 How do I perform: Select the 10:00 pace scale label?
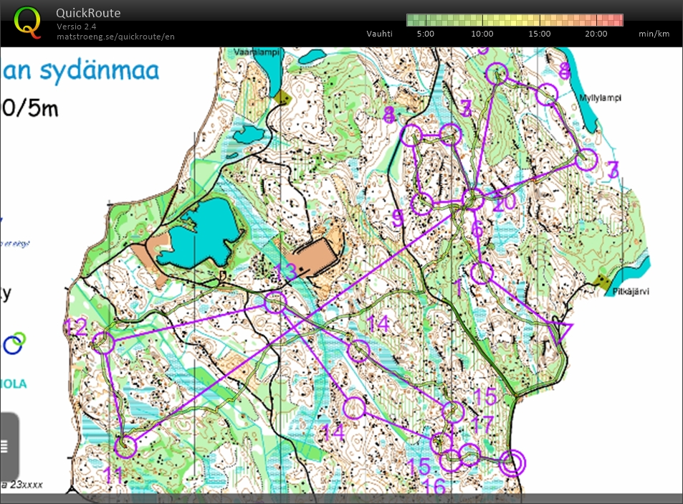click(482, 34)
